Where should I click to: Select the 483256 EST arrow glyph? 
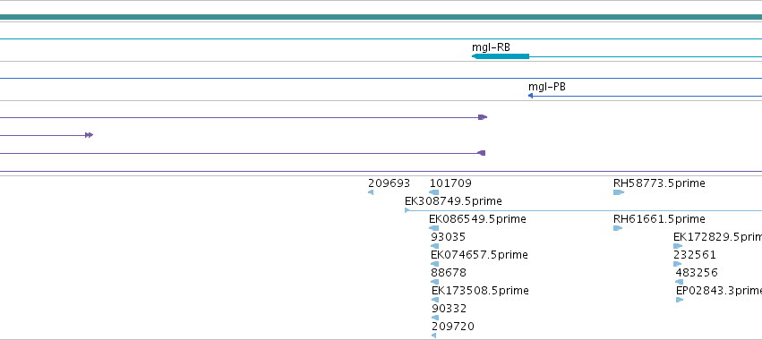(x=680, y=282)
